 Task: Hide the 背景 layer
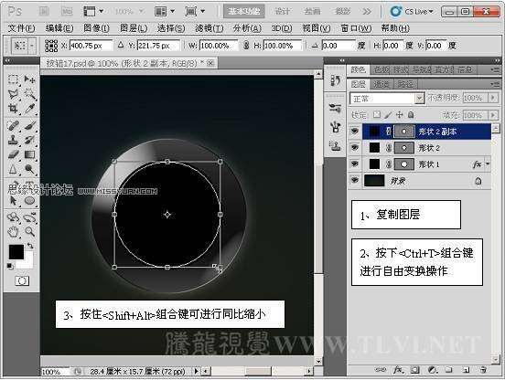[x=355, y=180]
